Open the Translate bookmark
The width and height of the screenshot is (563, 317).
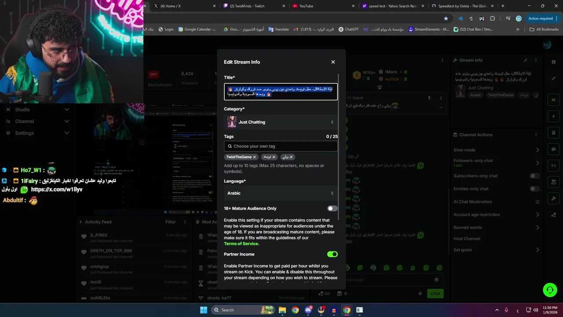click(278, 29)
